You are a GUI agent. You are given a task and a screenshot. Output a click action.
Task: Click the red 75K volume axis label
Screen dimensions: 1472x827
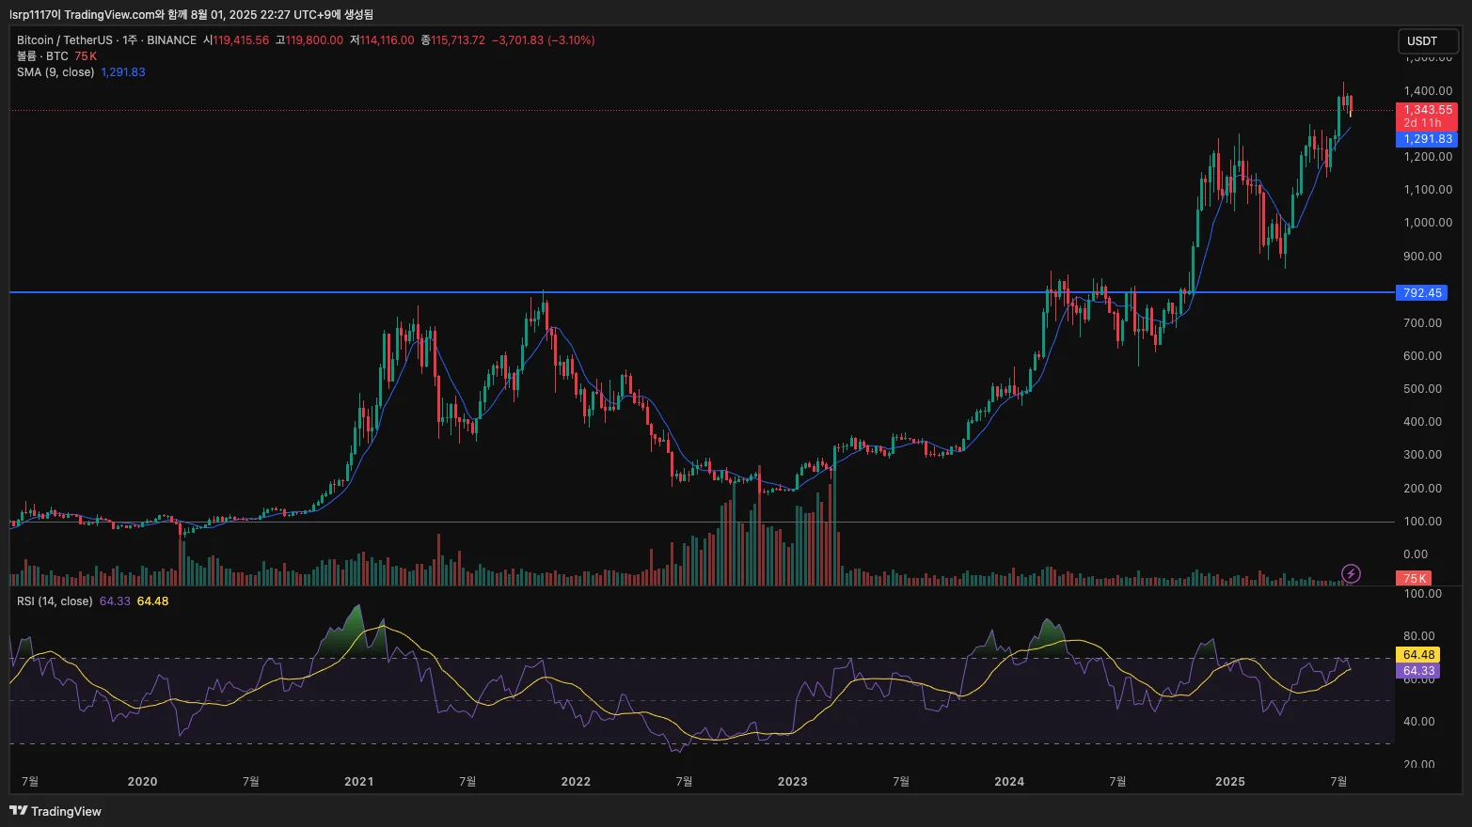point(1415,579)
